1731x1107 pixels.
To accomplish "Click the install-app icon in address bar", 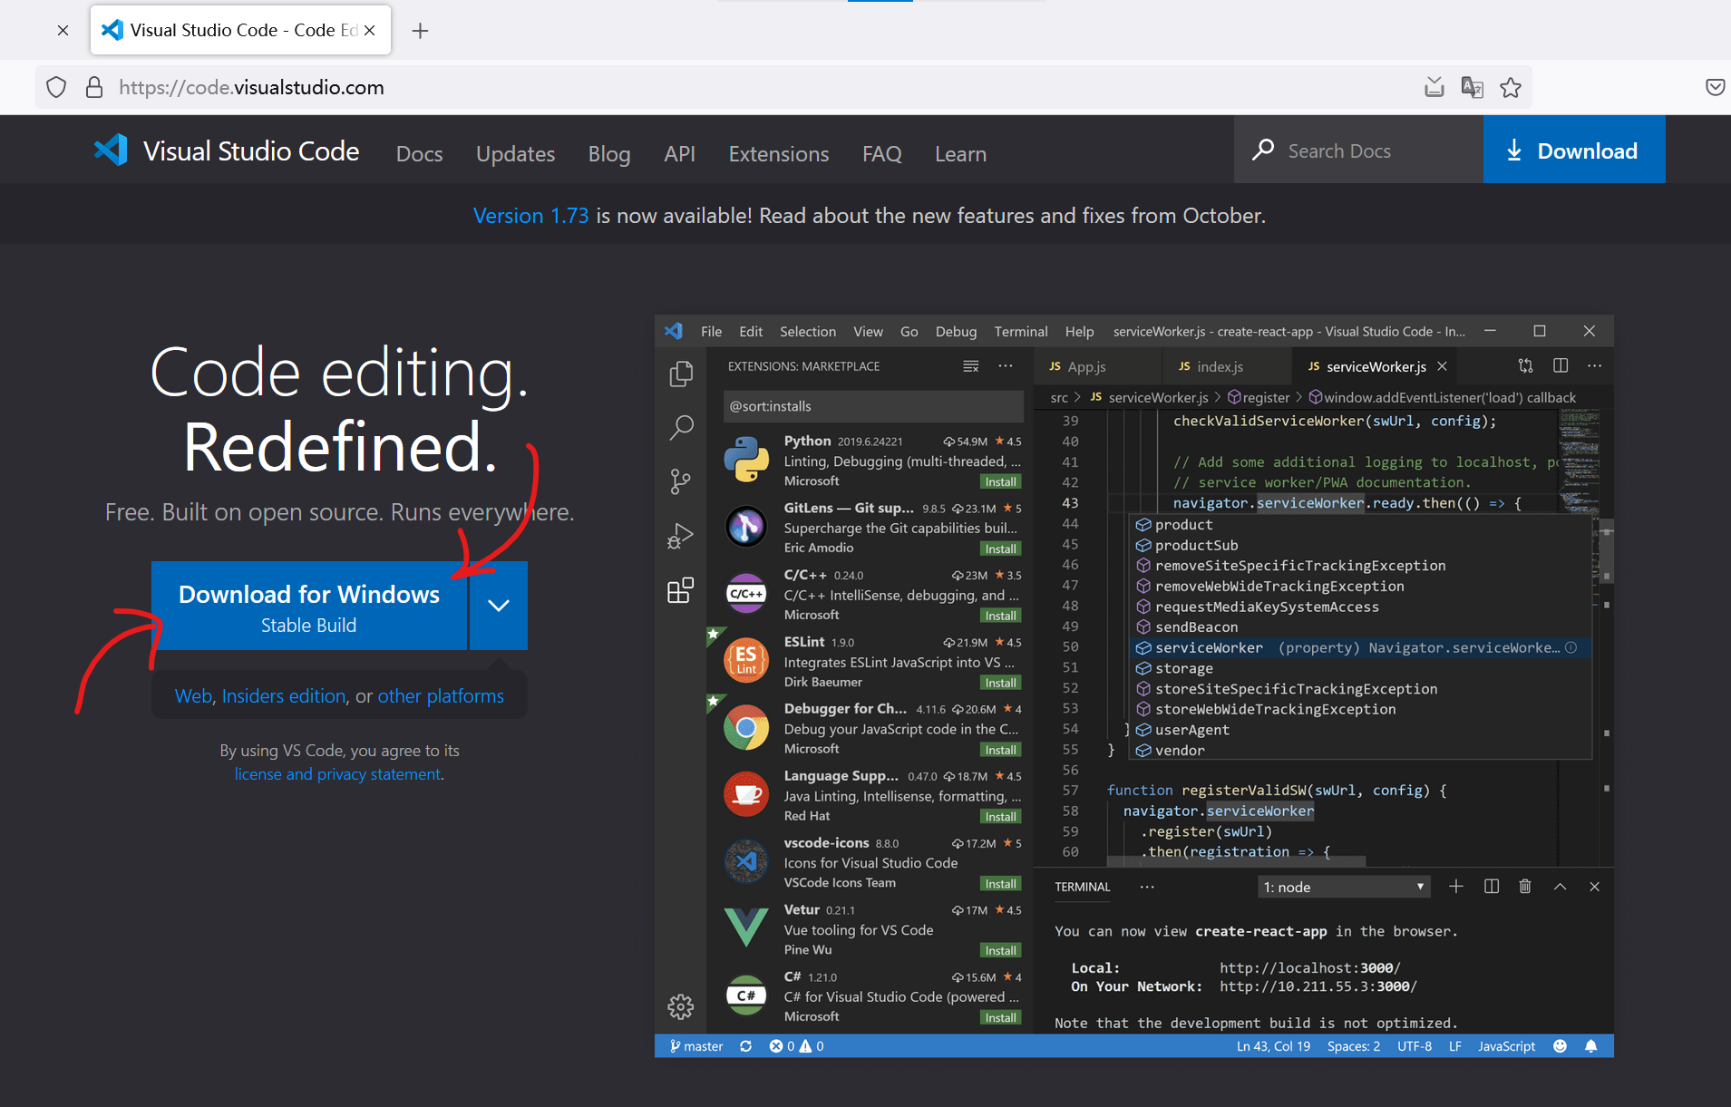I will 1434,88.
